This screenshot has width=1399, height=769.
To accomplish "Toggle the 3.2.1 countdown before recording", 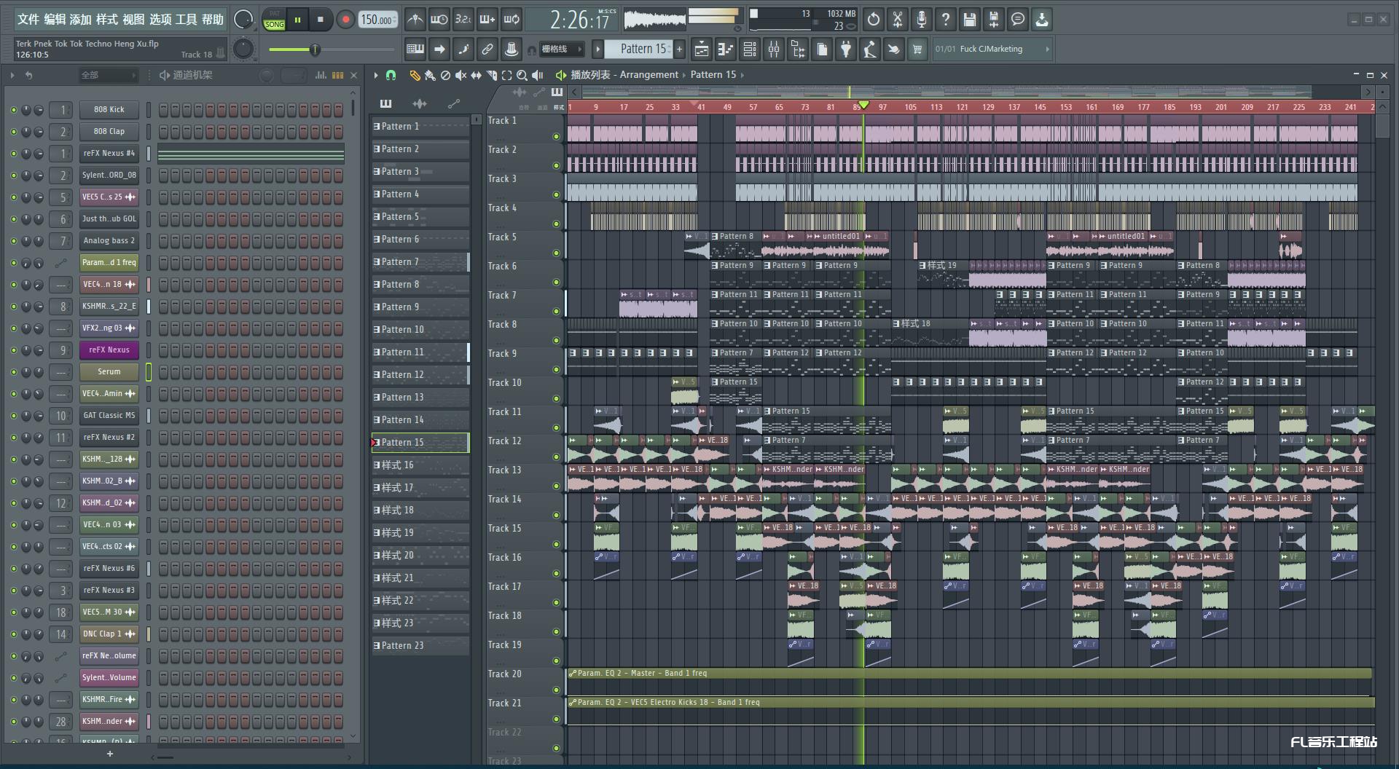I will [x=463, y=20].
